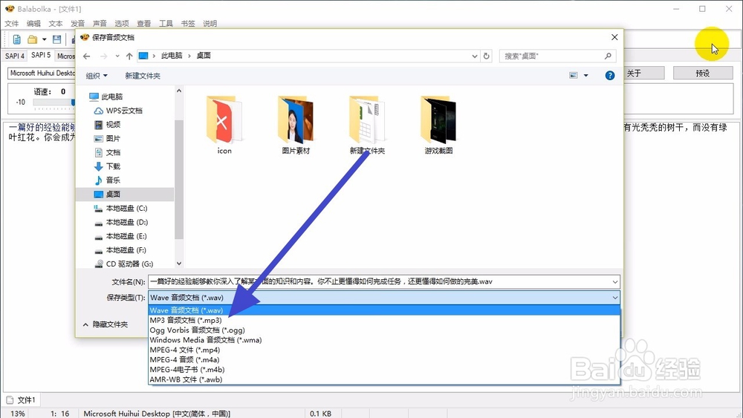Click the sidebar scrollbar down arrow
743x418 pixels.
click(178, 264)
